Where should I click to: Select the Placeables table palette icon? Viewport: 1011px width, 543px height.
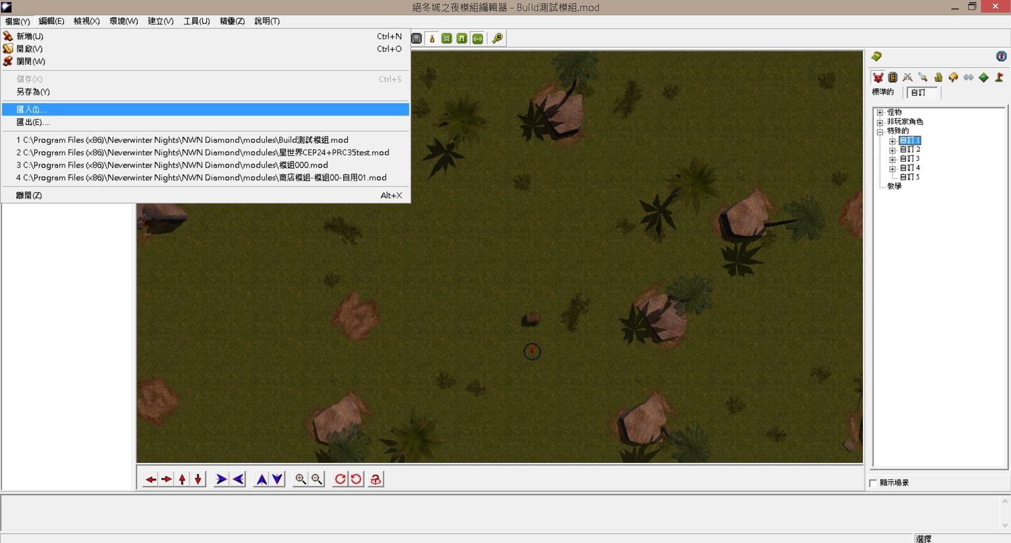[x=953, y=77]
